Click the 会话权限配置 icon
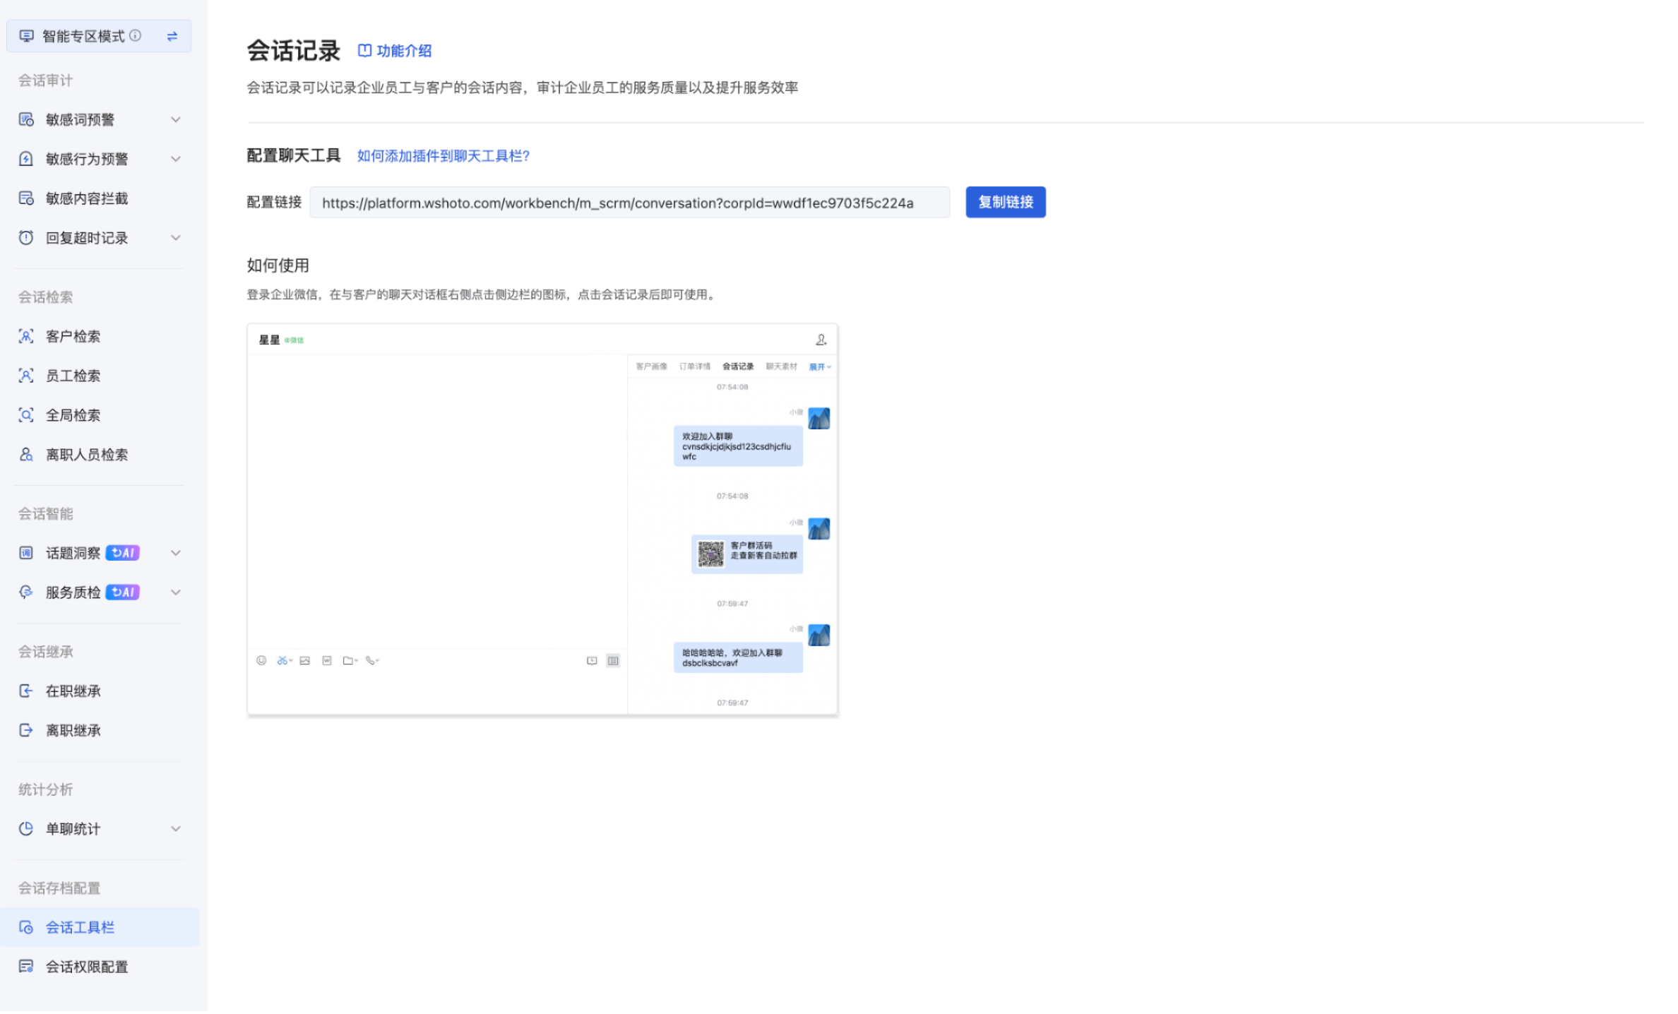This screenshot has height=1014, width=1678. coord(26,967)
